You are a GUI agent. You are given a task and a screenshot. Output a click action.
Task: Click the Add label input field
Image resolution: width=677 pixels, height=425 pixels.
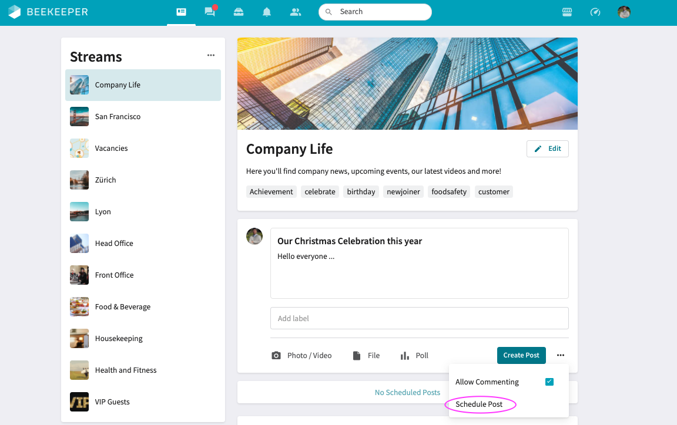419,318
